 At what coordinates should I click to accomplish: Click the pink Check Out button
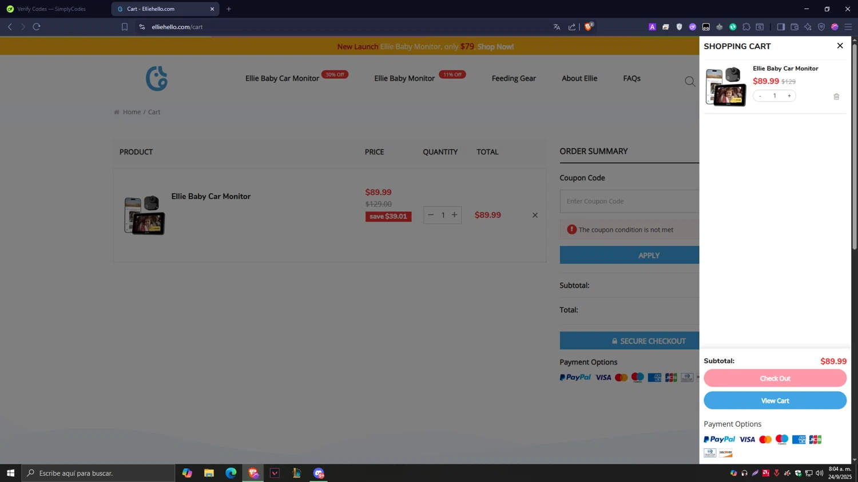tap(775, 378)
